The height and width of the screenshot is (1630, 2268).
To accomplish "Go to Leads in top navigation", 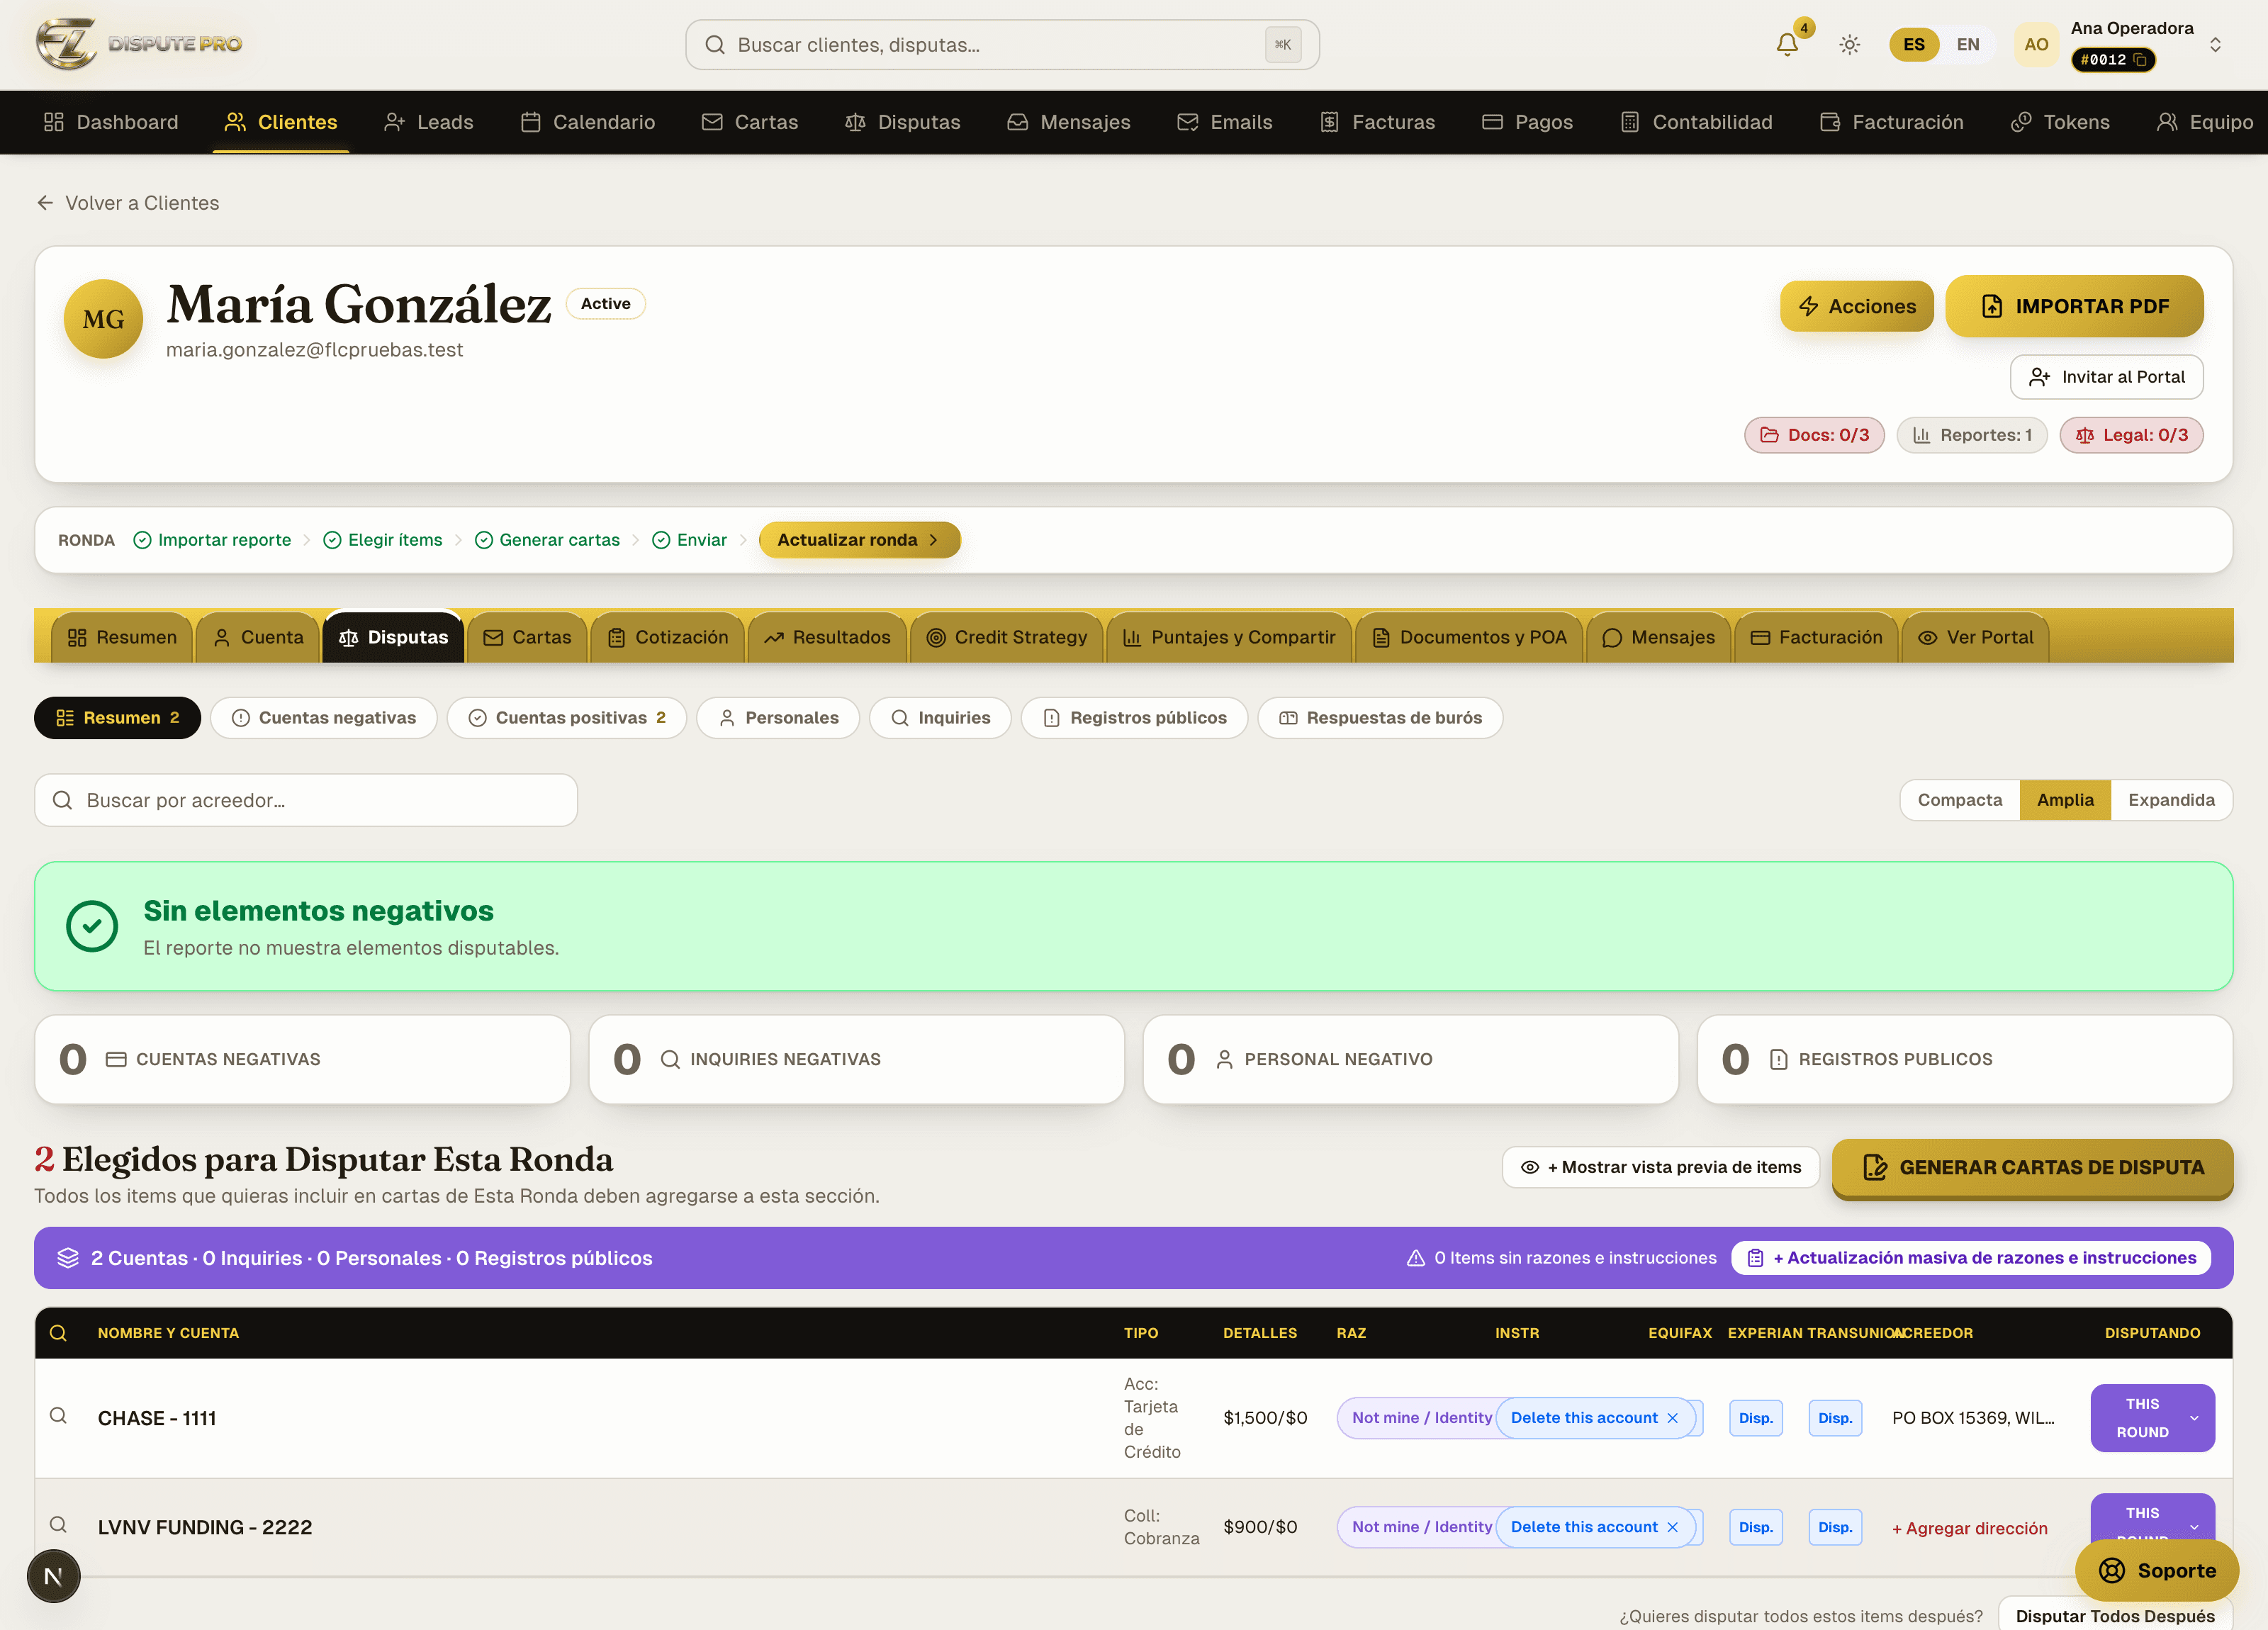I will pos(429,122).
